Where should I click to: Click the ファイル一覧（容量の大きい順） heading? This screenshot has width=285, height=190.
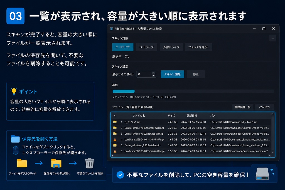coord(133,107)
